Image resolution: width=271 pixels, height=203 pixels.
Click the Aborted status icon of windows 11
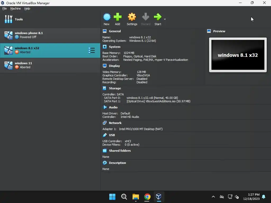17,67
